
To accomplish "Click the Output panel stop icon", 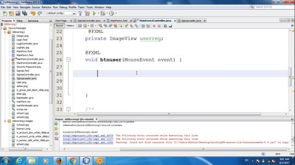I will (56, 133).
